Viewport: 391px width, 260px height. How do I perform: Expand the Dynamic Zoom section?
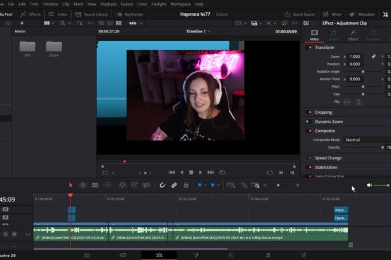click(328, 122)
